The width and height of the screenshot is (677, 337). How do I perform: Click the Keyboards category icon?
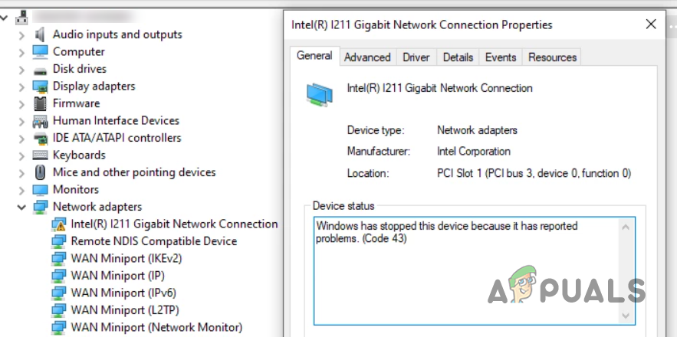tap(40, 155)
